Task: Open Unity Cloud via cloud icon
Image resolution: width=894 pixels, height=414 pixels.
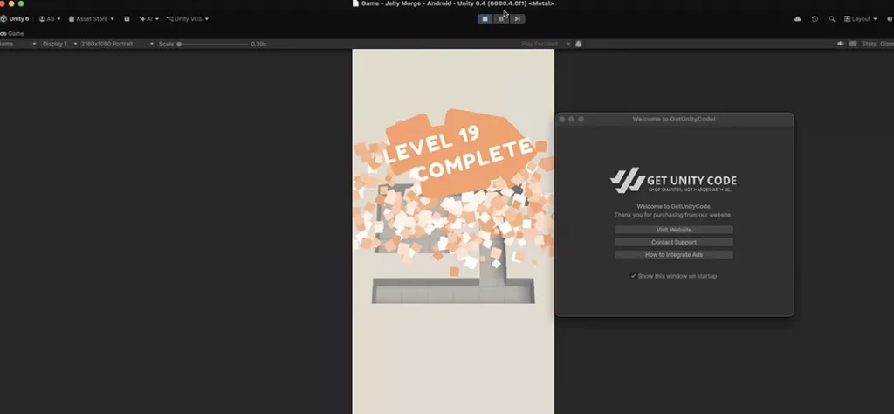Action: [798, 19]
